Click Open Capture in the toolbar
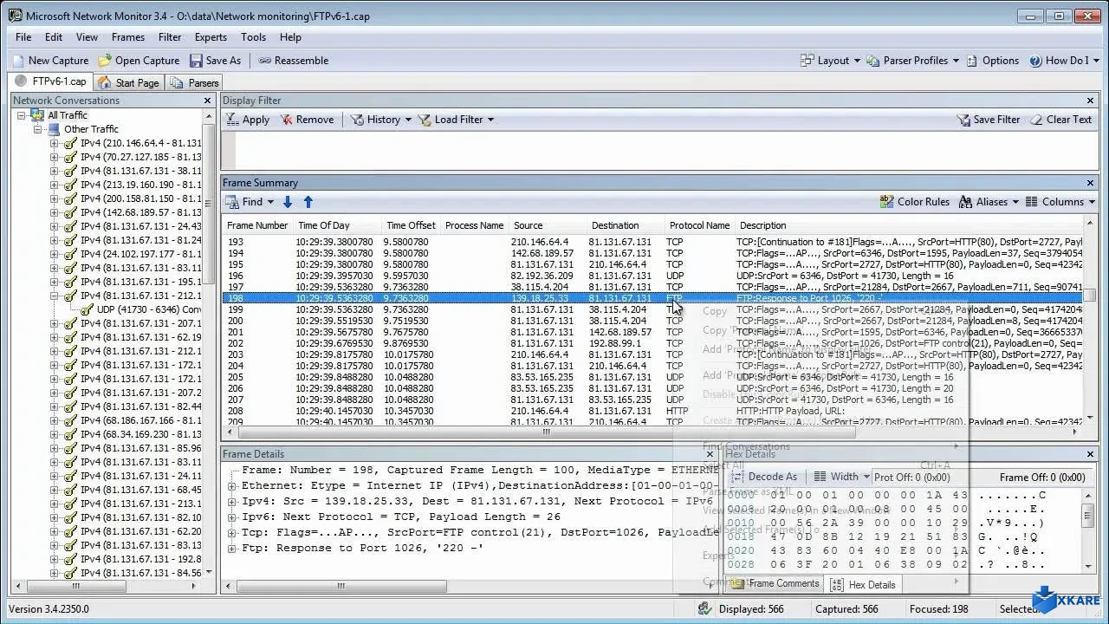The width and height of the screenshot is (1109, 624). (139, 61)
